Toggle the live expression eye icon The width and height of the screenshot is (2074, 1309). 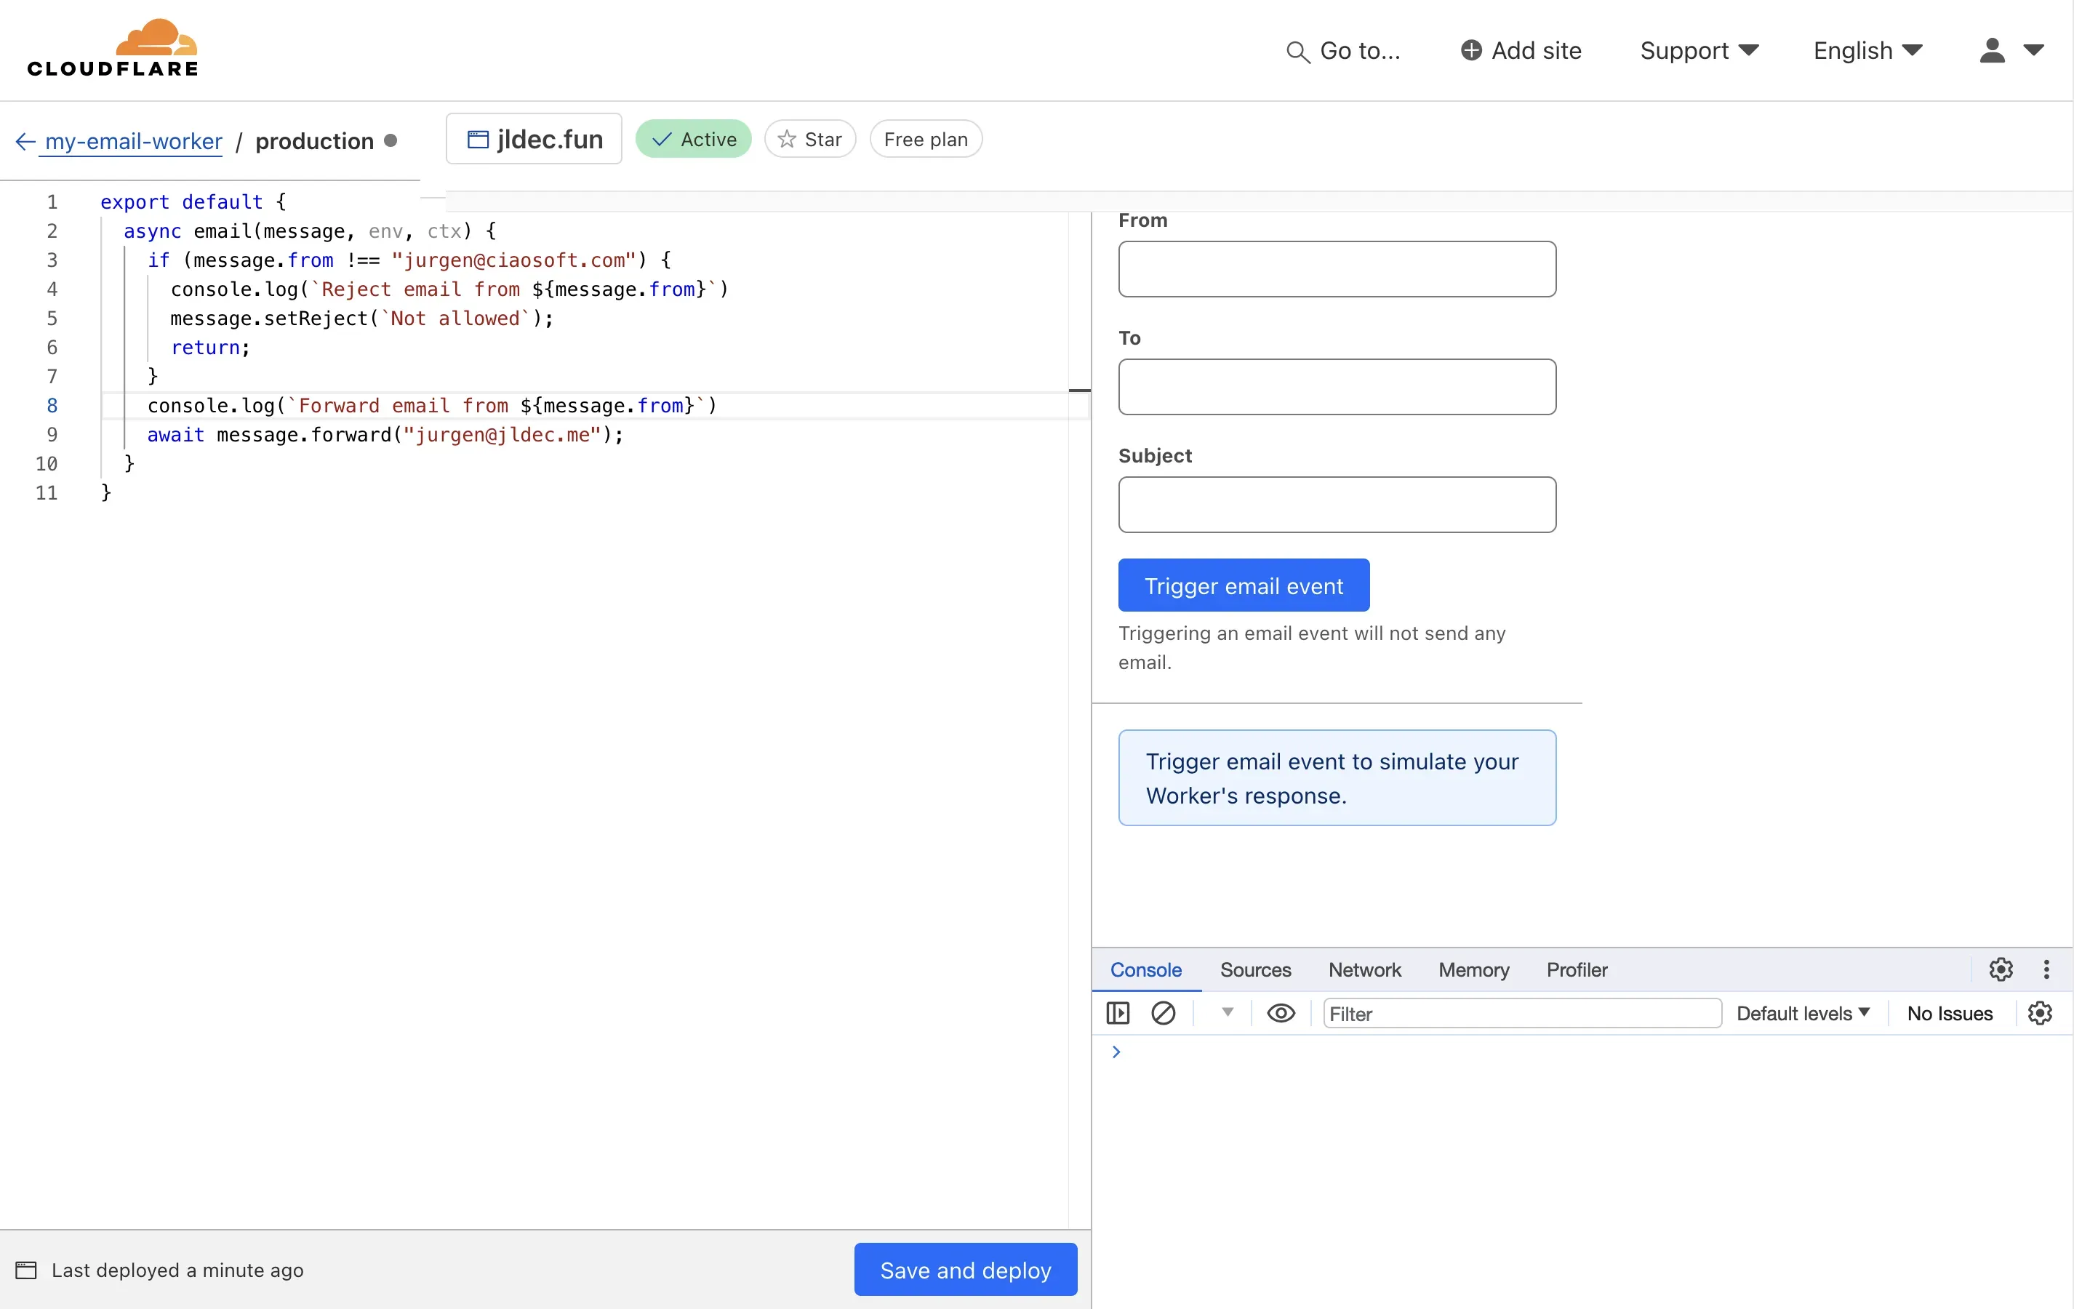coord(1281,1013)
